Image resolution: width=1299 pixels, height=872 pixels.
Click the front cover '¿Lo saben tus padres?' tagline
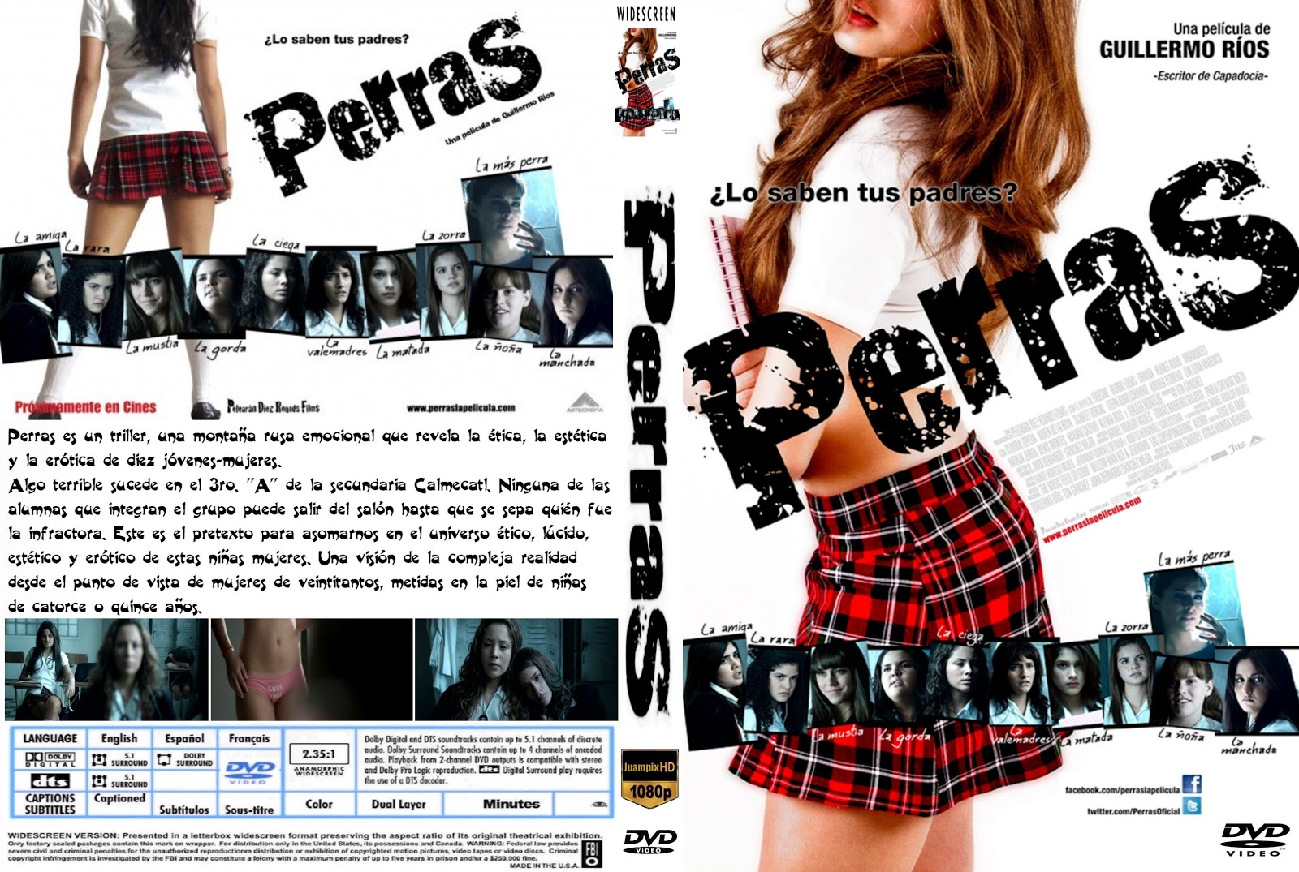point(862,194)
